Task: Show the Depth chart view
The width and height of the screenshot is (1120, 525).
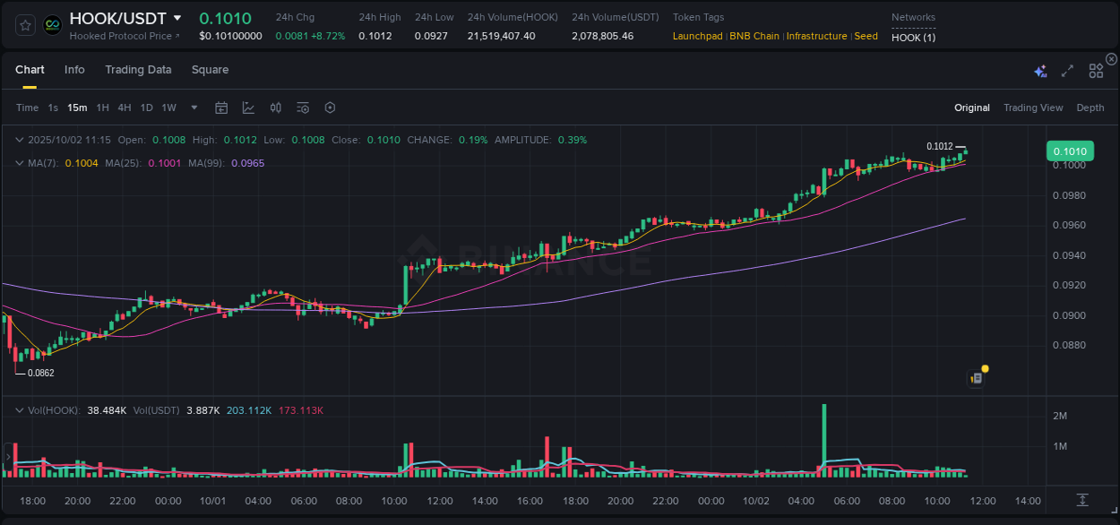Action: click(1090, 108)
